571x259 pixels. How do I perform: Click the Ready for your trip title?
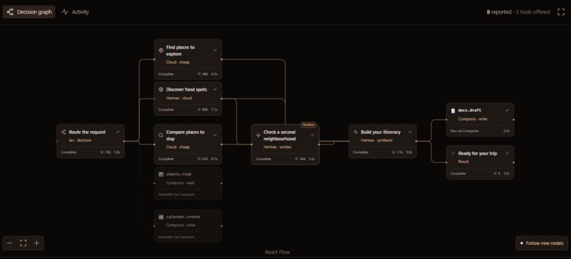pyautogui.click(x=477, y=153)
